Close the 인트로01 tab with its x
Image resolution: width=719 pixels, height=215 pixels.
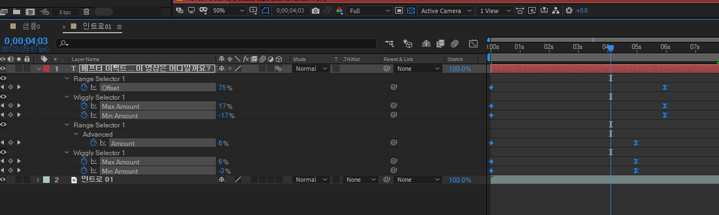coord(64,27)
